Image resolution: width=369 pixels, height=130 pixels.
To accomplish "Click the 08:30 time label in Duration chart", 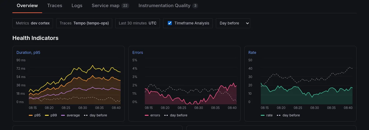I will click(x=82, y=108).
